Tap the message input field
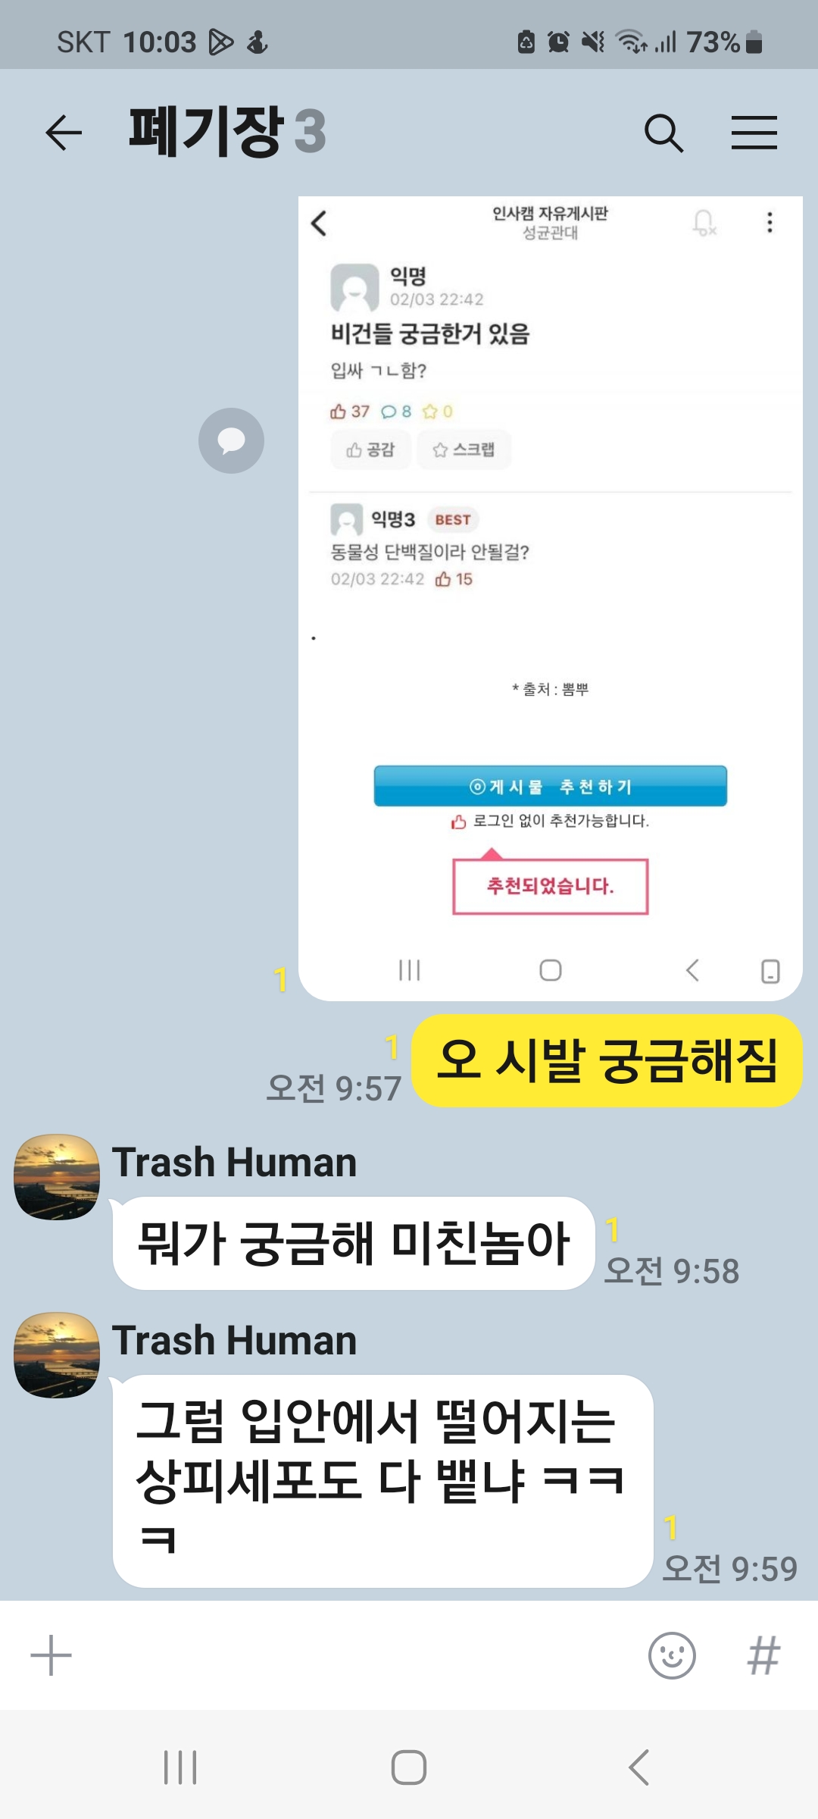Image resolution: width=818 pixels, height=1819 pixels. [x=360, y=1655]
